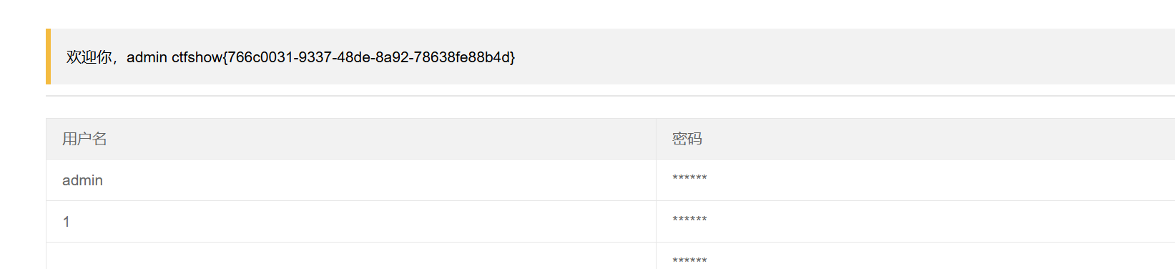This screenshot has height=269, width=1175.
Task: Click the 78638fe88b4d ending of the flag
Action: (461, 57)
